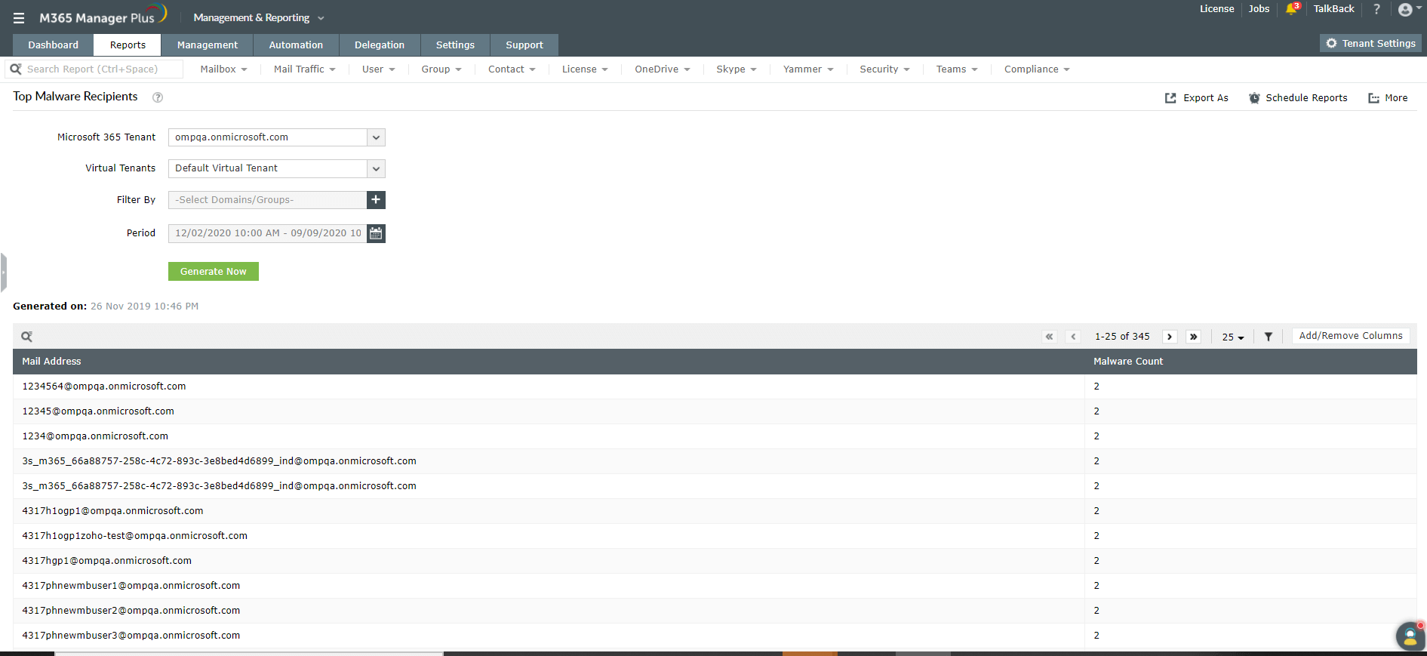
Task: Select row 4317phnewmbuser3@ompqa.onmicrosoft.com
Action: point(715,636)
